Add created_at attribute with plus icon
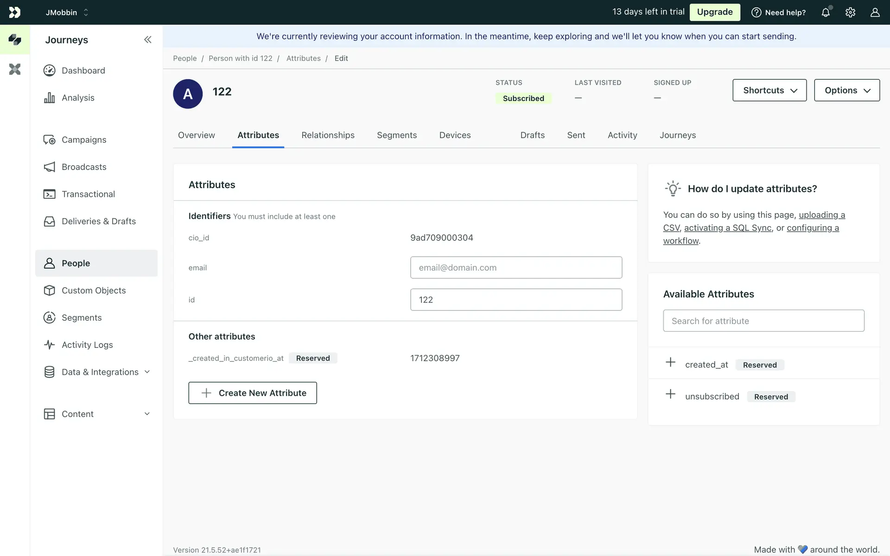Image resolution: width=890 pixels, height=556 pixels. pos(670,362)
